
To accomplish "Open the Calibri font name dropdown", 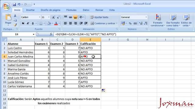I will 40,17.
